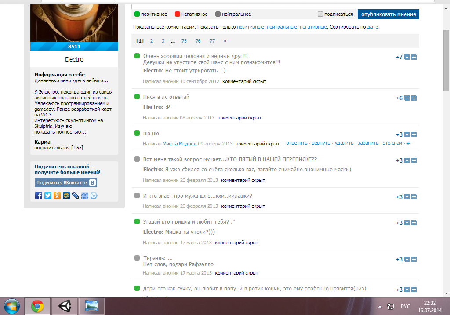This screenshot has width=450, height=315.
Task: Upvote the 'Угадай кто пришла' comment
Action: pyautogui.click(x=414, y=223)
